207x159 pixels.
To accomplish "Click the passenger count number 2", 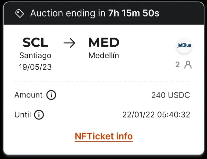I will tap(177, 65).
